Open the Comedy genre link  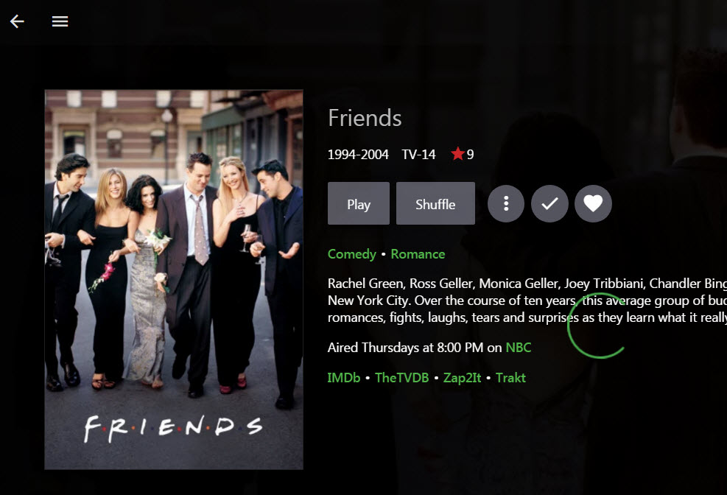pyautogui.click(x=352, y=254)
